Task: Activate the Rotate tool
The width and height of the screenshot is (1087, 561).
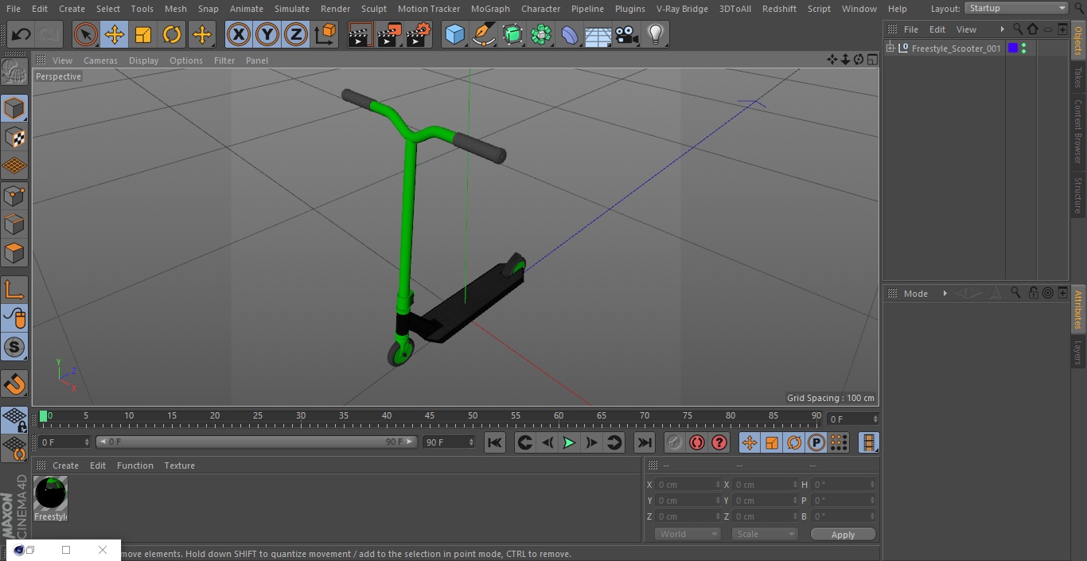Action: (x=172, y=34)
